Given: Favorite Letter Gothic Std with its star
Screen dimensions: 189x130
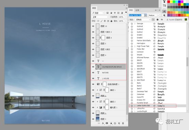Looking at the screenshot, I should [132, 106].
